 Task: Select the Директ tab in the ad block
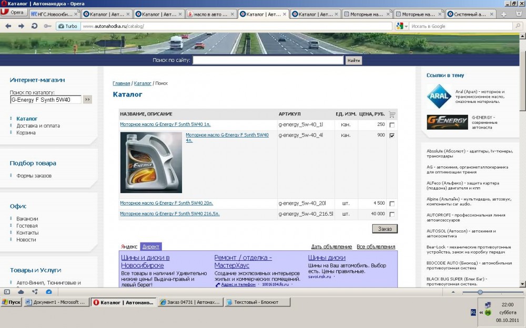(150, 247)
